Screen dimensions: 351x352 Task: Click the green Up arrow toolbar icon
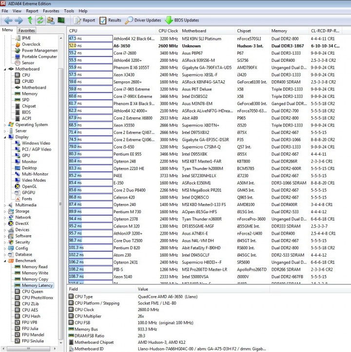(30, 20)
